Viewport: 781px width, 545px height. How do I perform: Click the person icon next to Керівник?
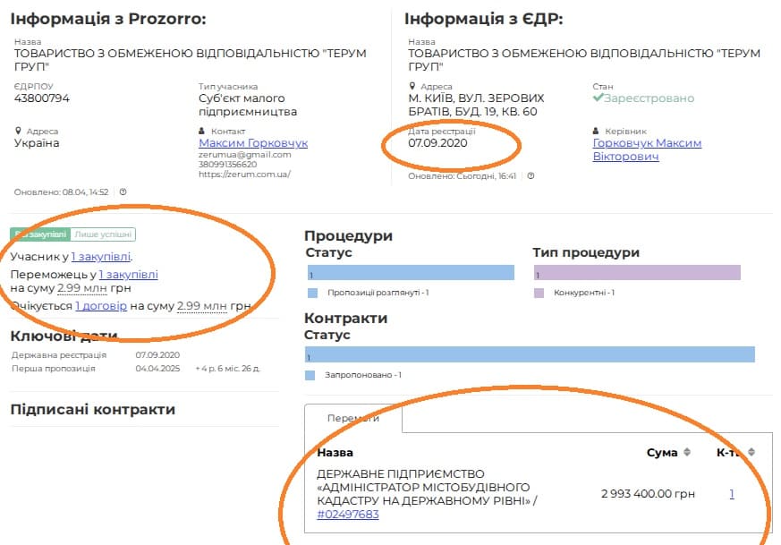click(x=597, y=131)
